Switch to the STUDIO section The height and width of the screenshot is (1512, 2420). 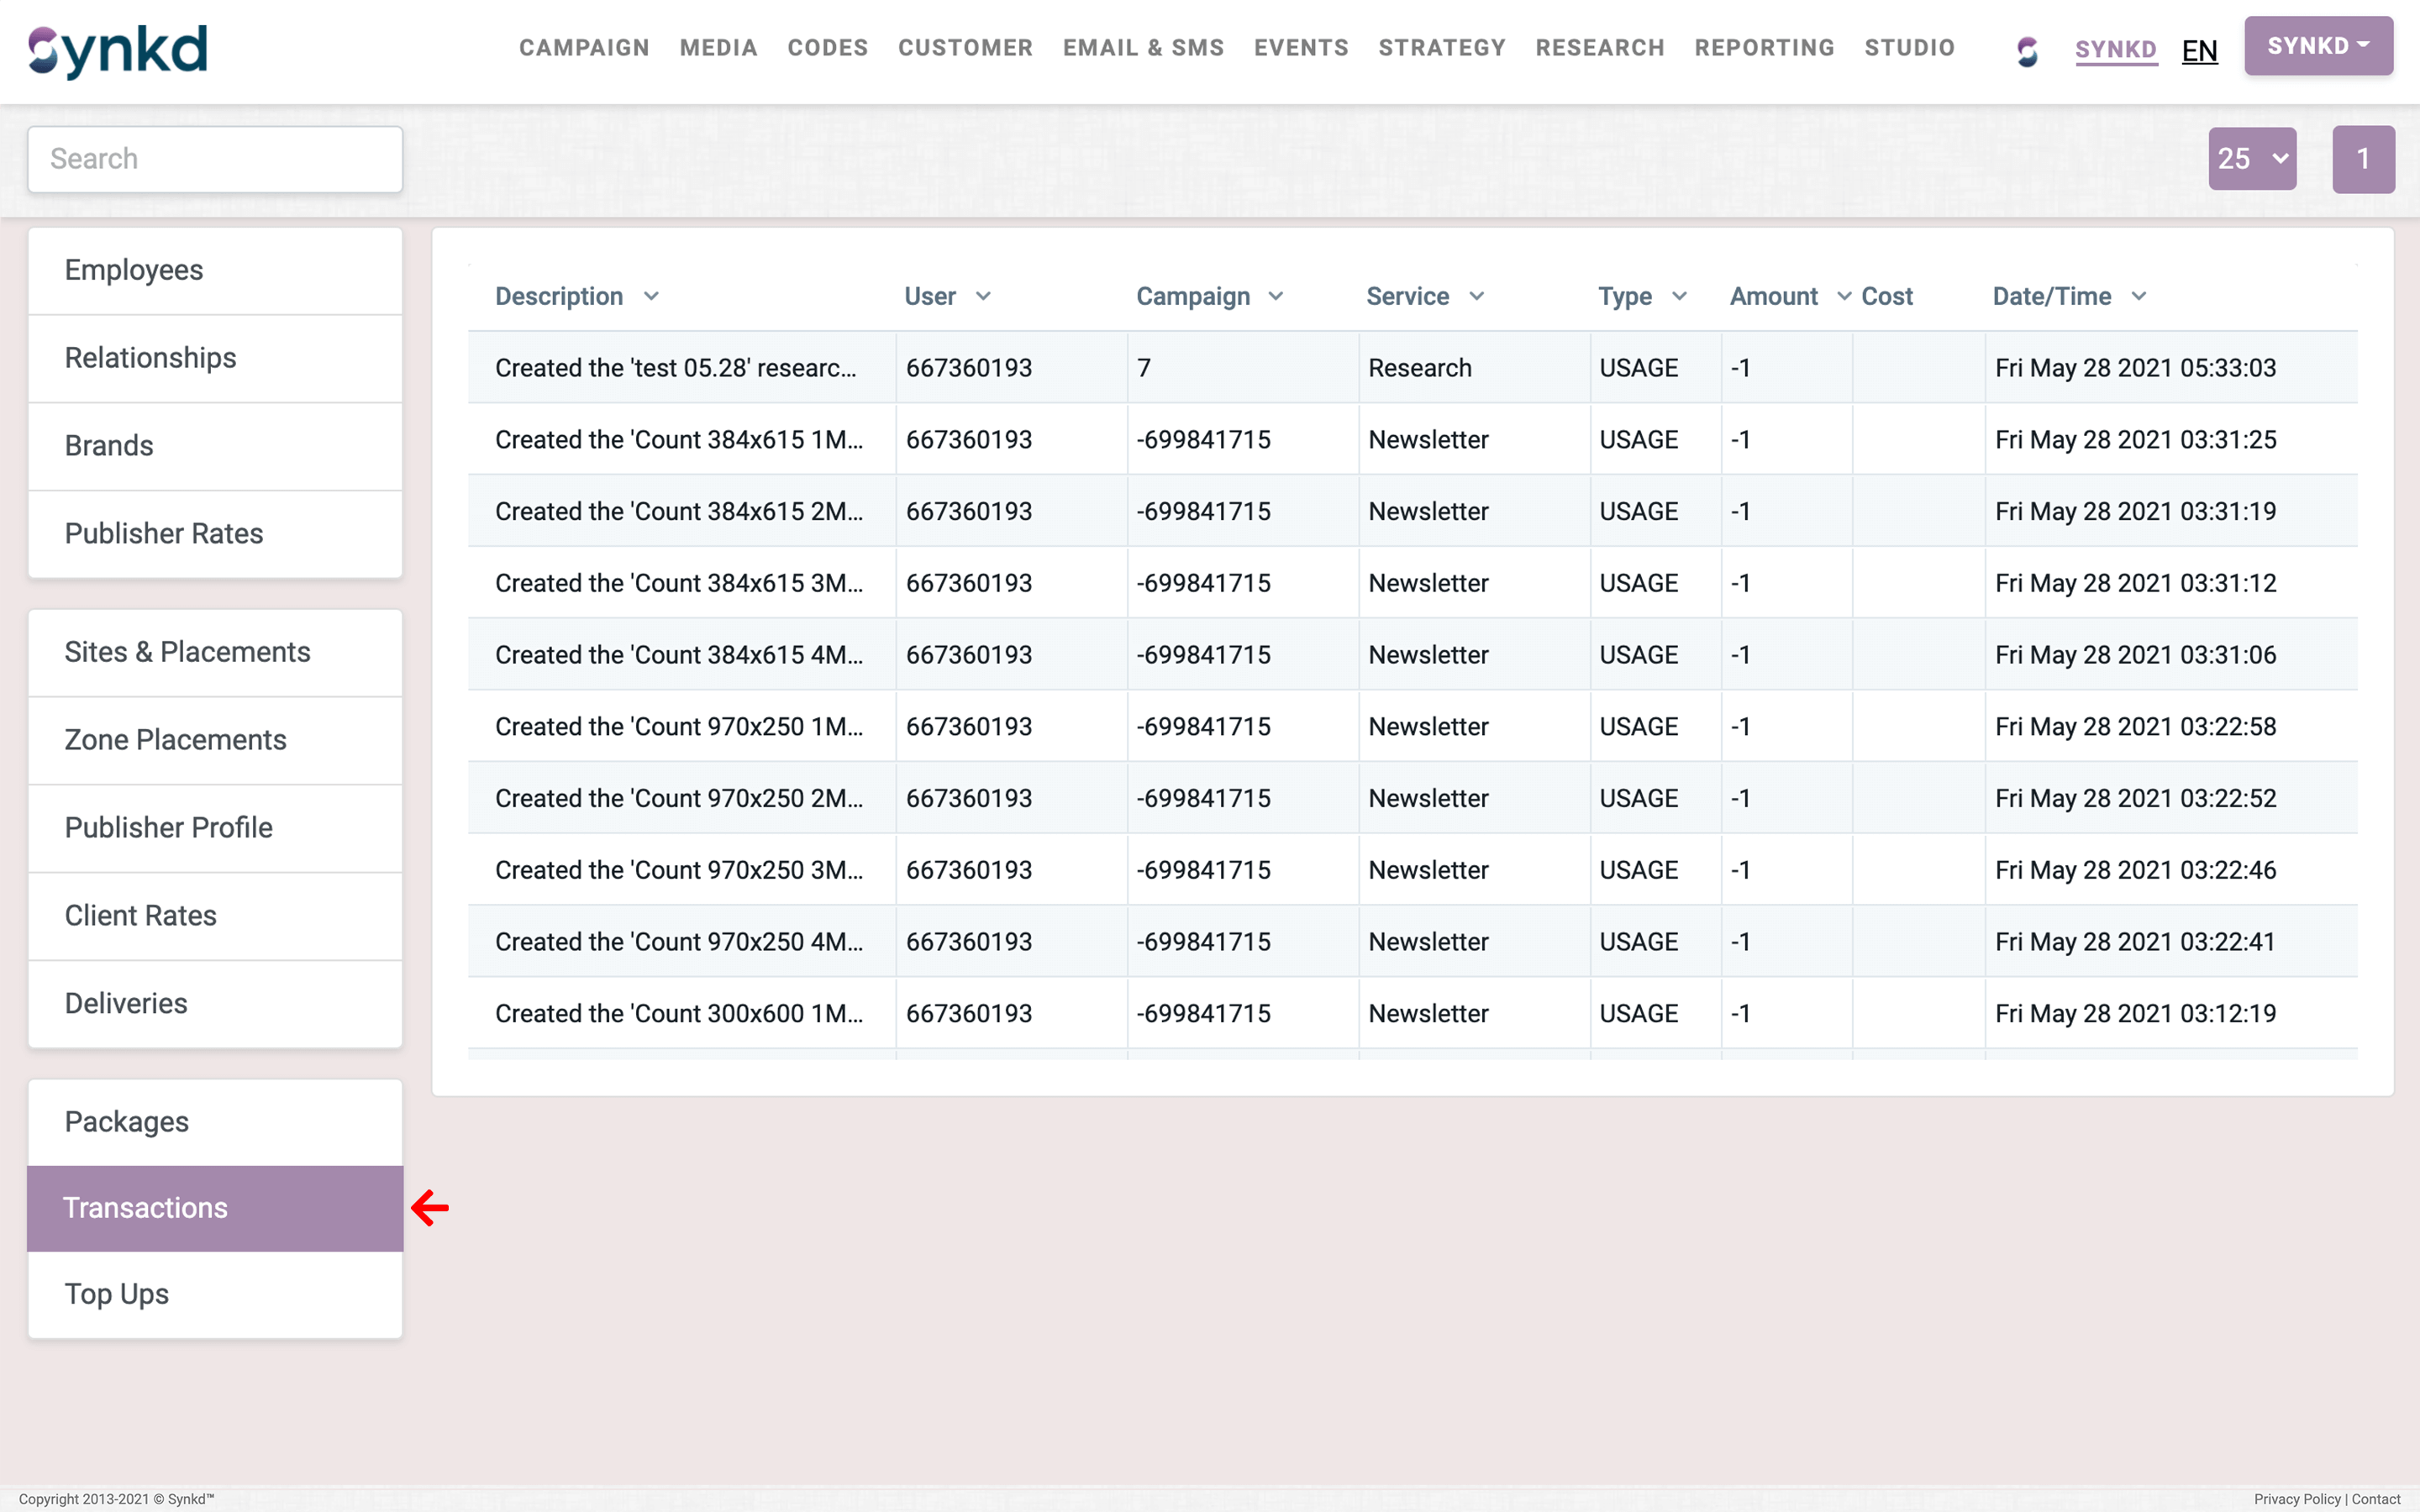[x=1909, y=47]
